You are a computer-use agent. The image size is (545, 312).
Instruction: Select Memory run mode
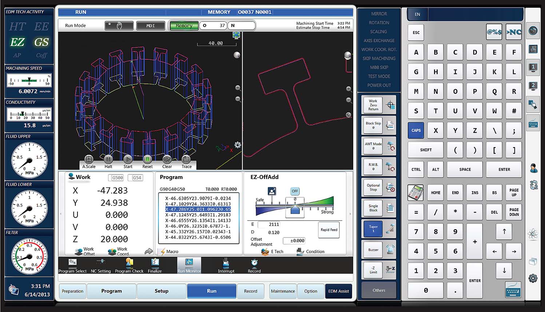184,26
